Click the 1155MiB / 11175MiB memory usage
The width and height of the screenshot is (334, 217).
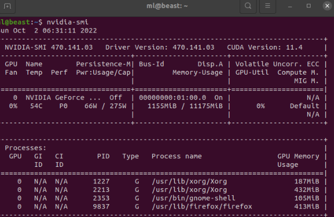pyautogui.click(x=185, y=106)
